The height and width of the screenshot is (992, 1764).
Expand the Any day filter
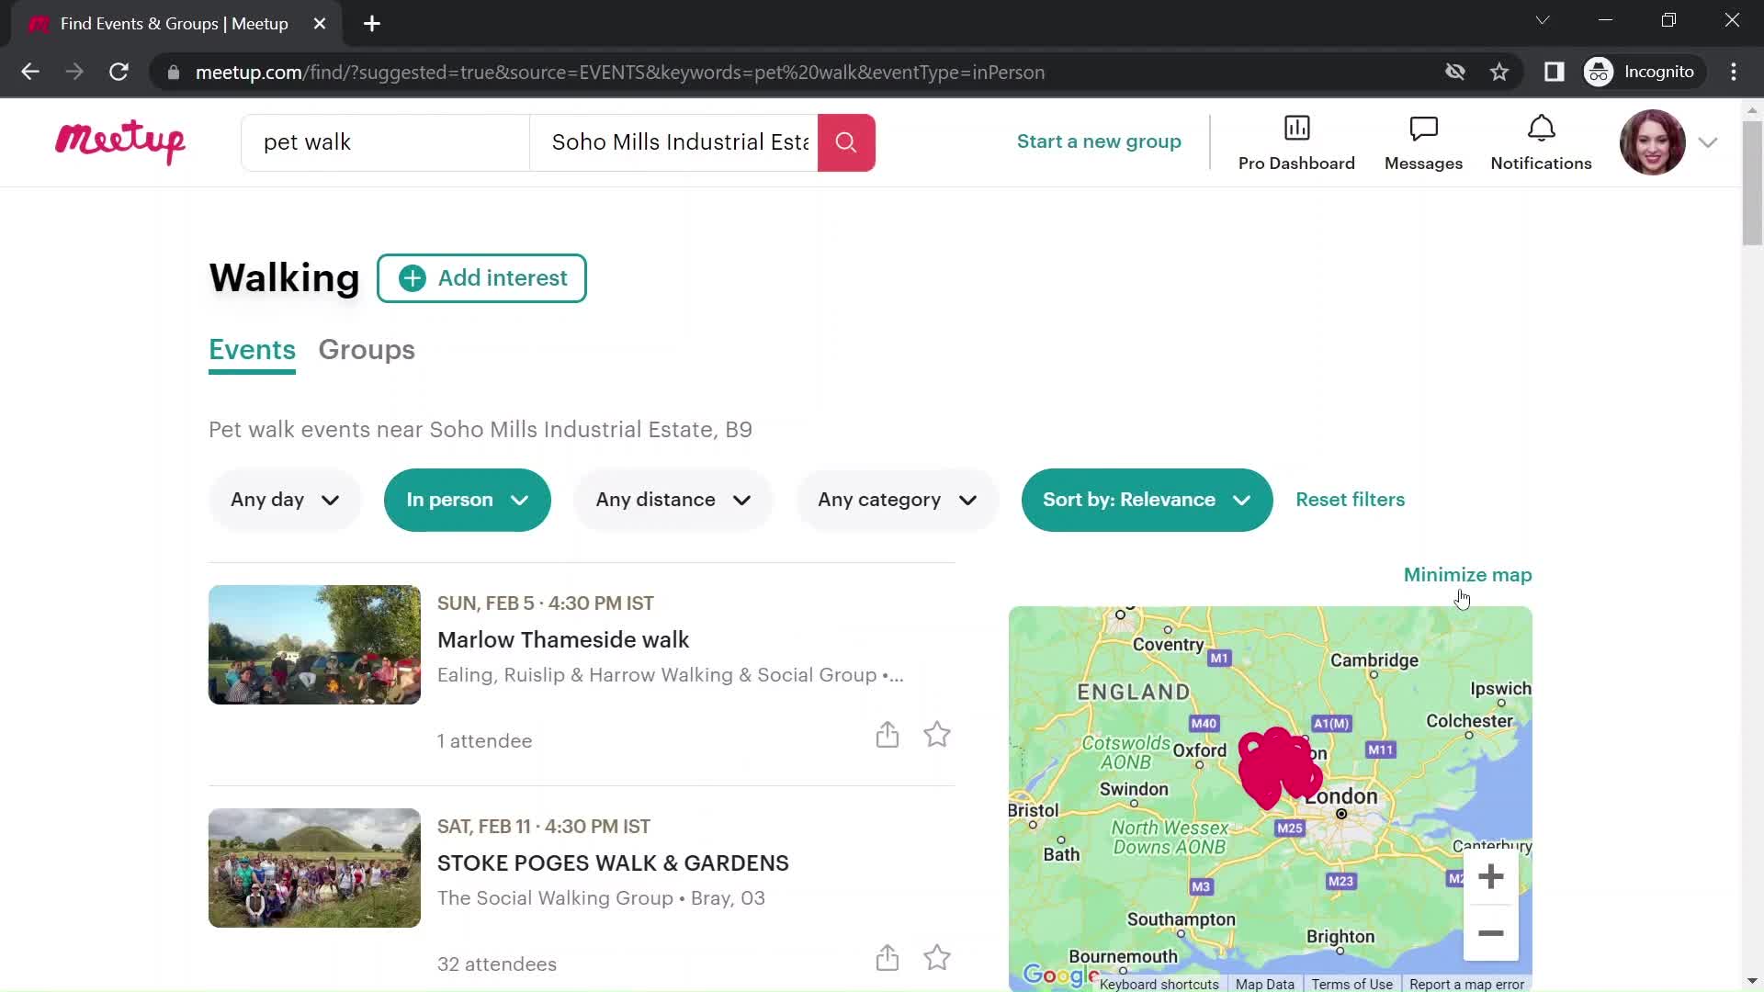pyautogui.click(x=285, y=500)
